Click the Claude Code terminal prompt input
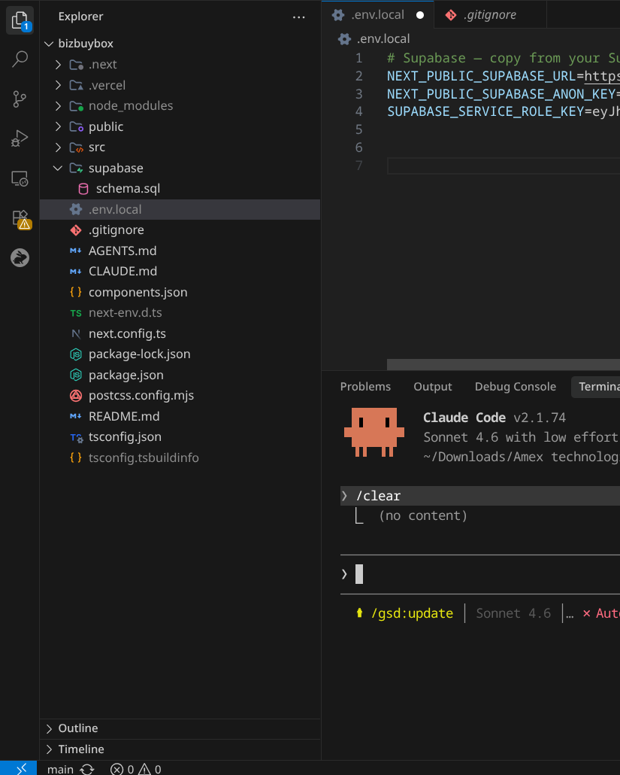The height and width of the screenshot is (775, 620). (479, 574)
